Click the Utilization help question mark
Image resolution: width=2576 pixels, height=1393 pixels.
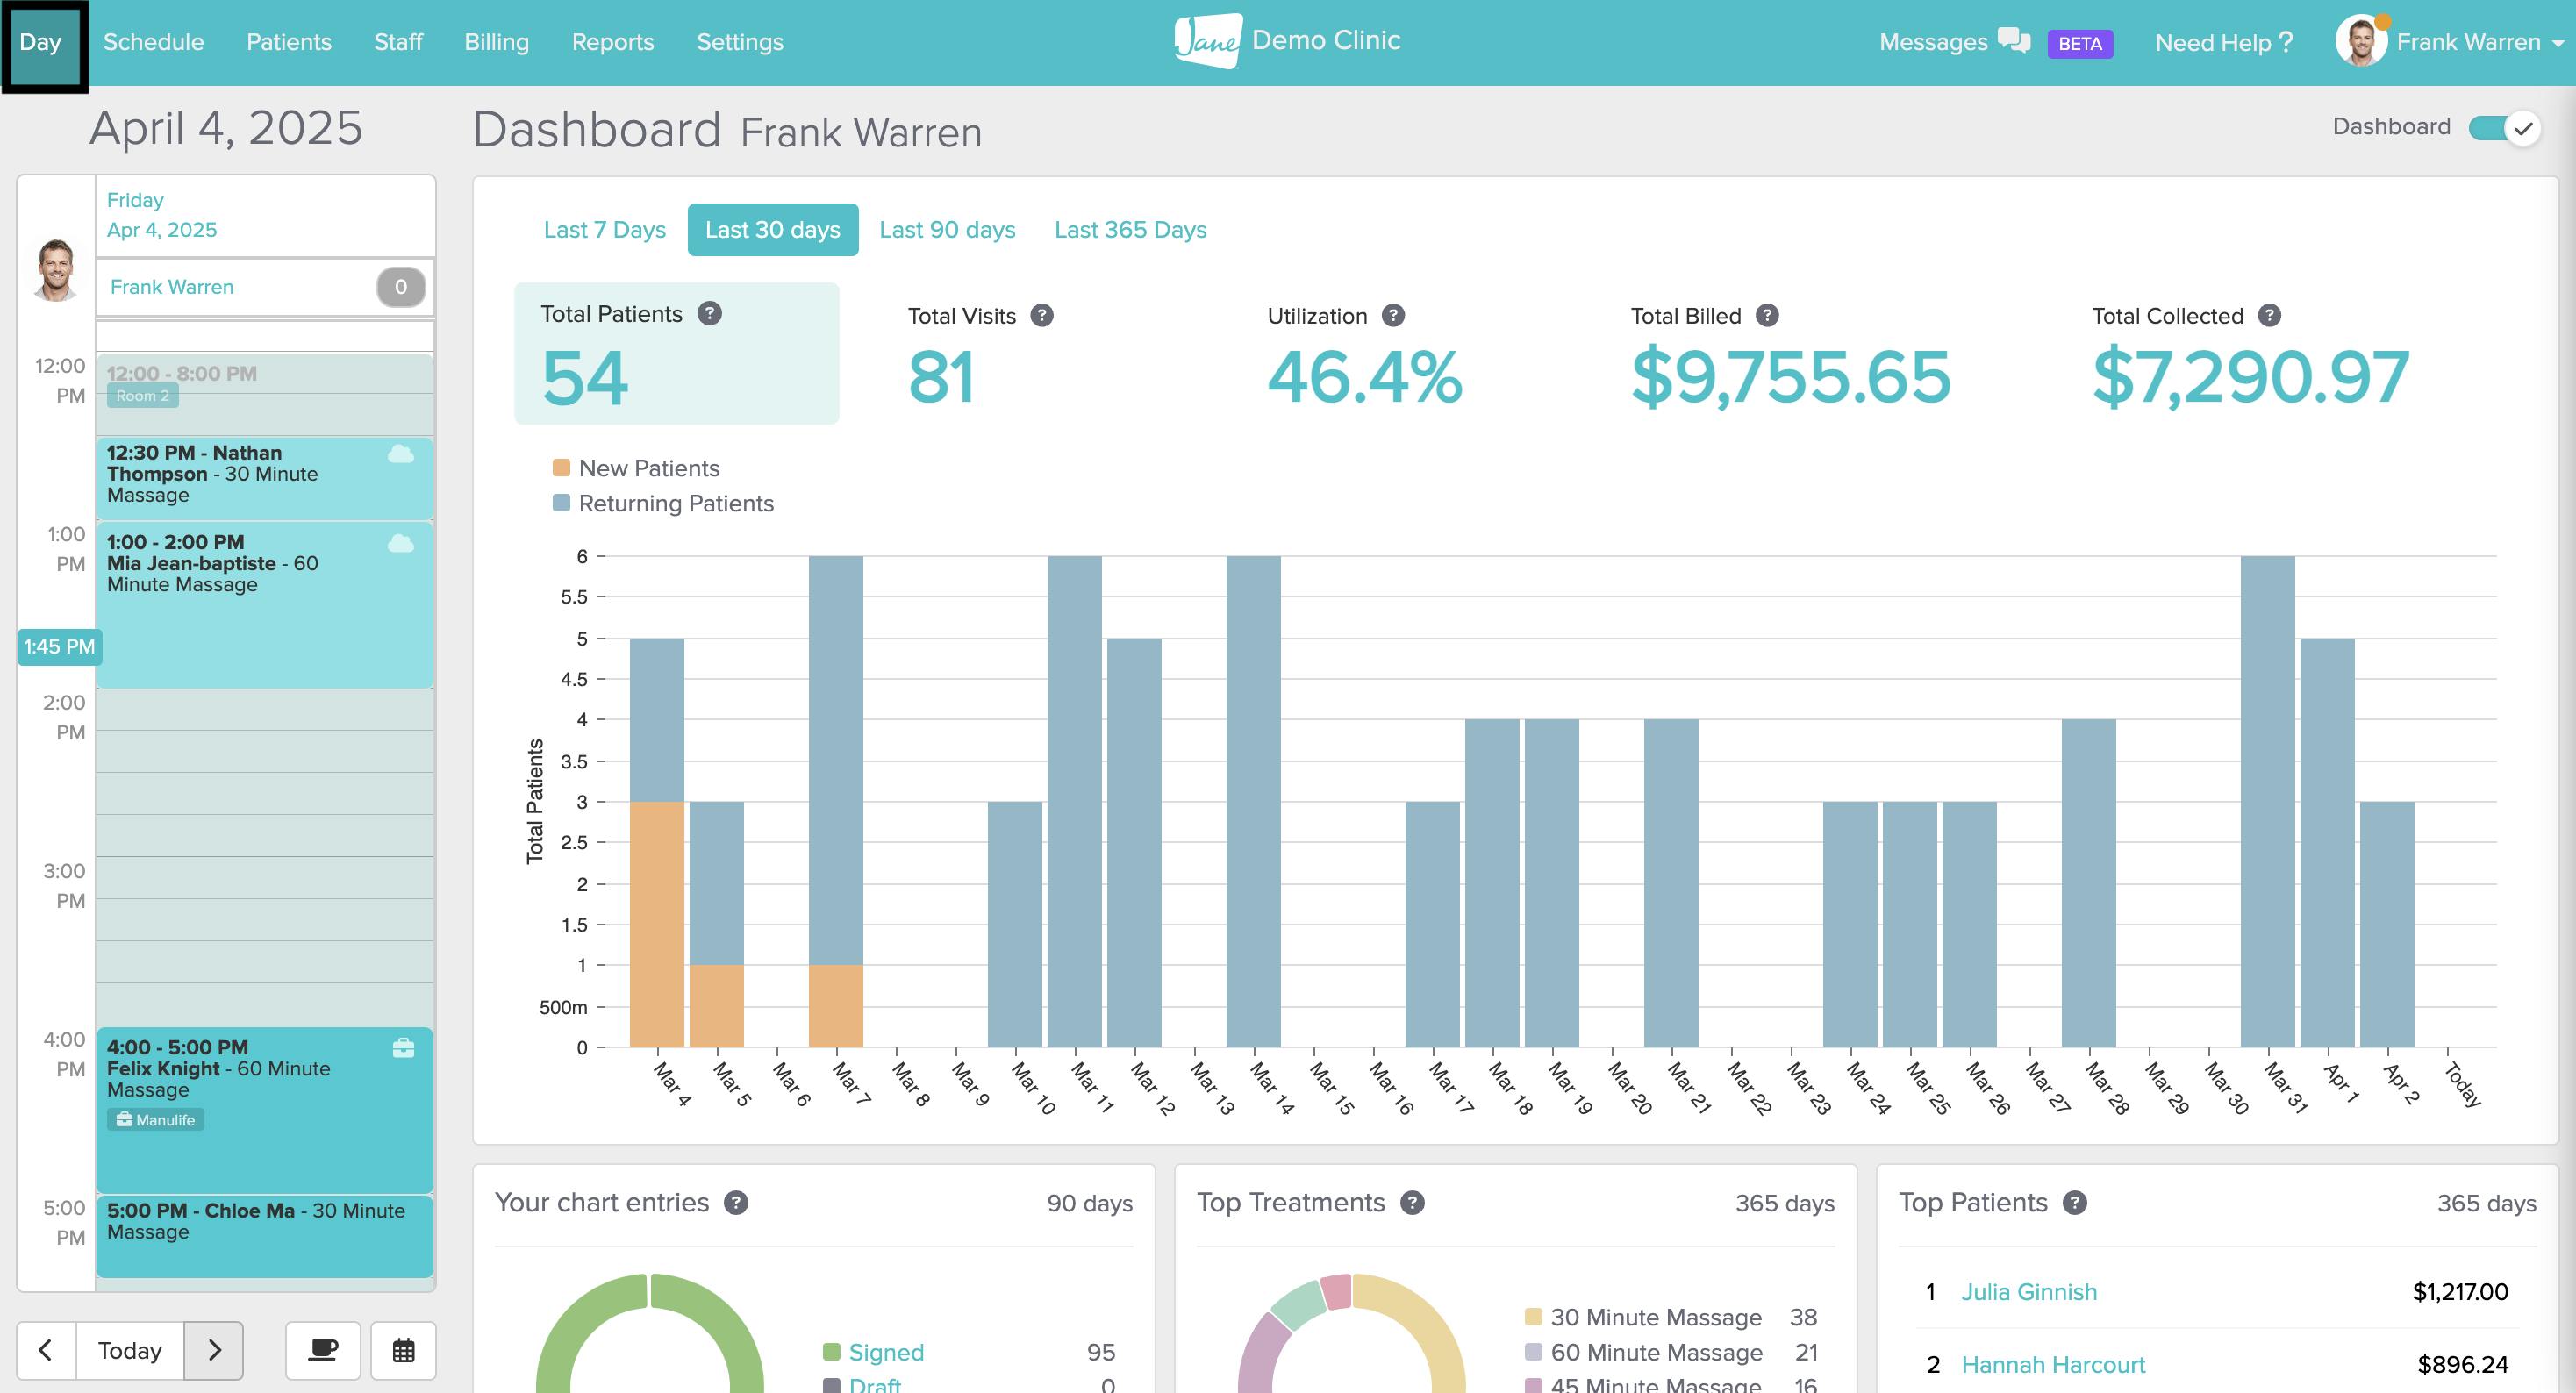tap(1393, 316)
